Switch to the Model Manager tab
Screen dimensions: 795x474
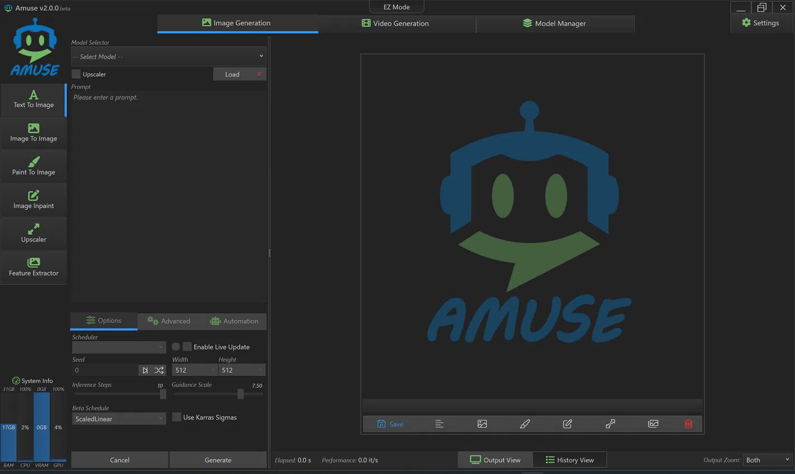pos(555,23)
